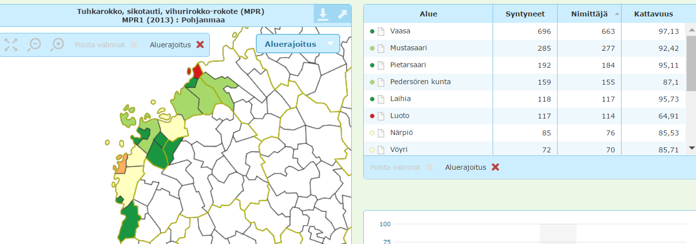696x244 pixels.
Task: Select the Mustasaari row
Action: [525, 48]
